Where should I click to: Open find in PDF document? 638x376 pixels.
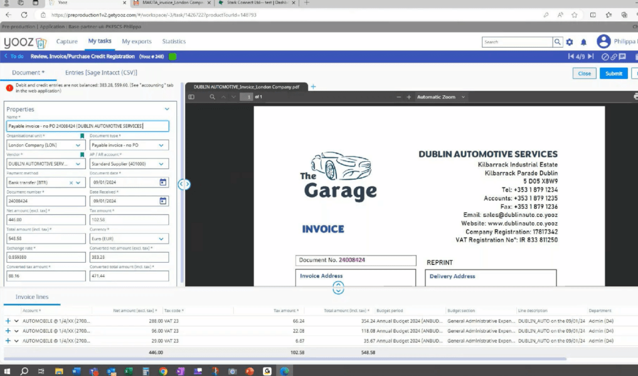213,97
